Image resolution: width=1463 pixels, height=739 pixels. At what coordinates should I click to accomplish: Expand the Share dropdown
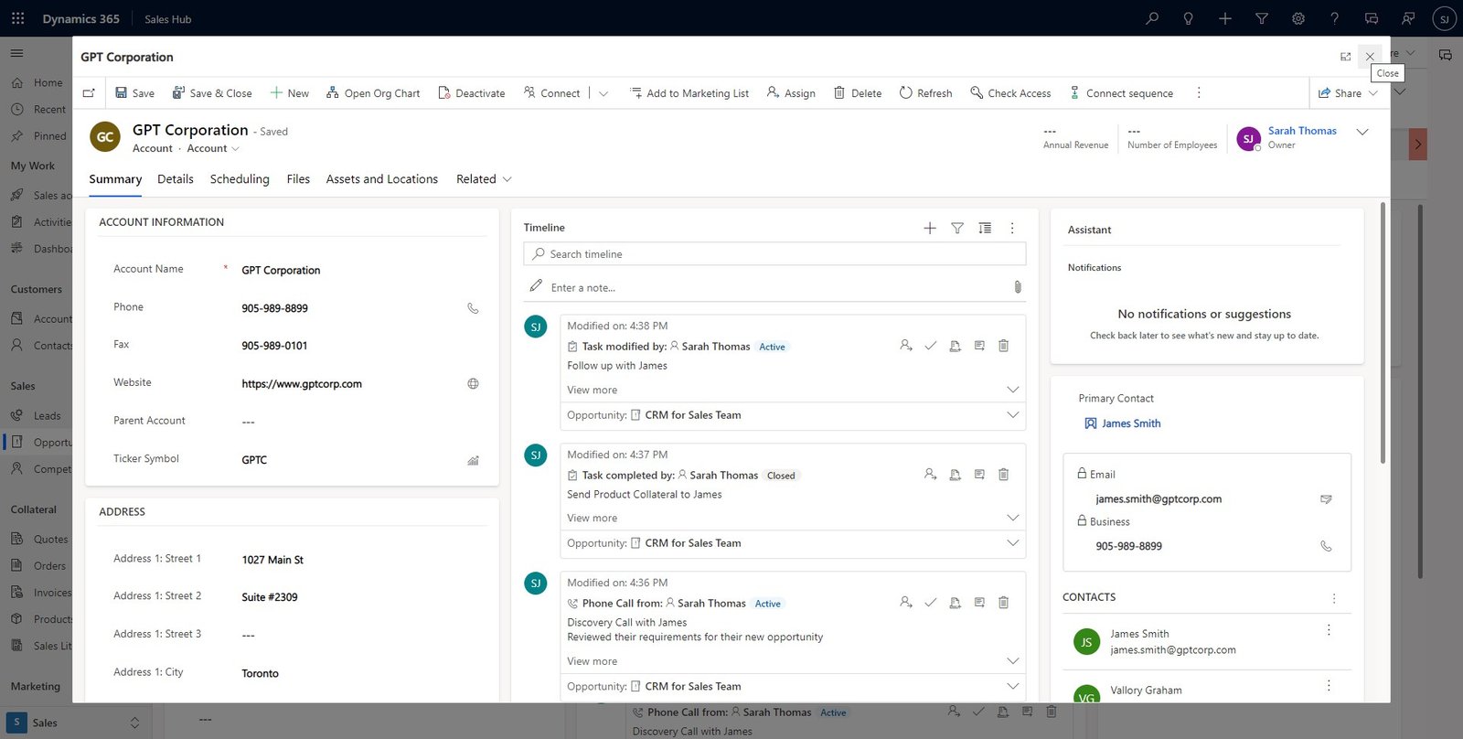(1373, 93)
